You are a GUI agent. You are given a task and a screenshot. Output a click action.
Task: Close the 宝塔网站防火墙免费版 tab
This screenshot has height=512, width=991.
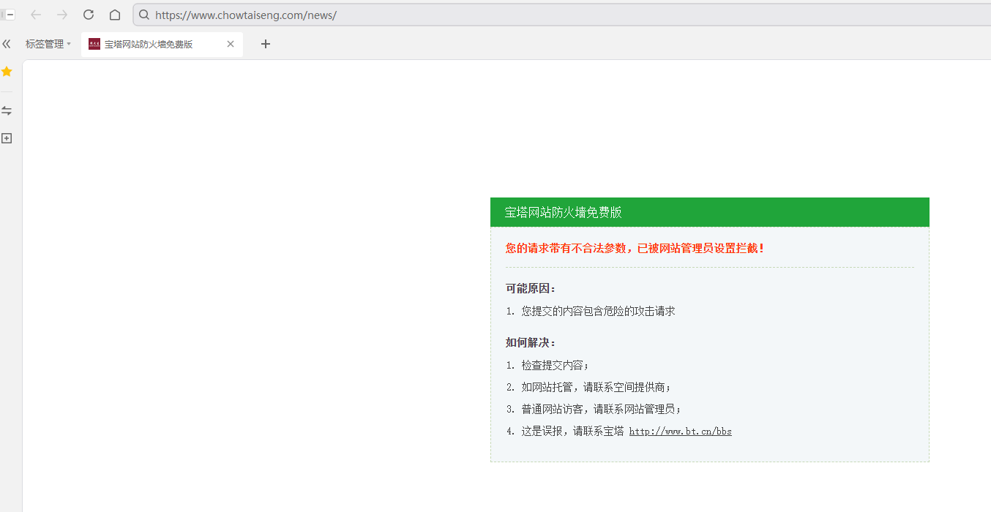click(x=231, y=44)
